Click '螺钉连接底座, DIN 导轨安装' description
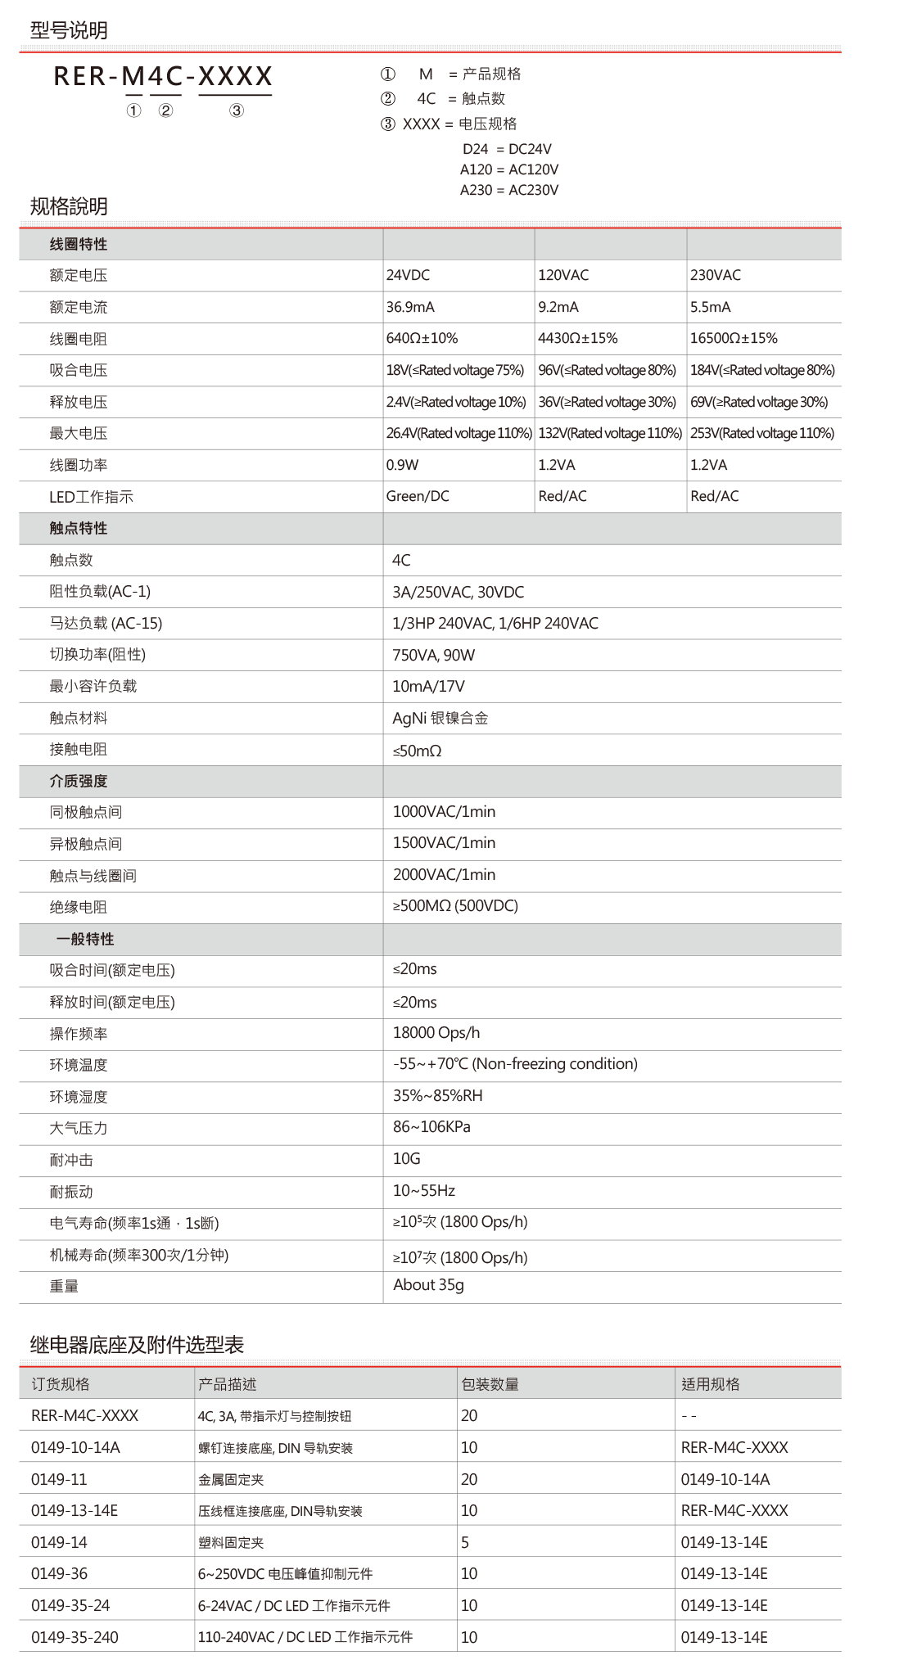This screenshot has height=1678, width=899. pos(275,1448)
